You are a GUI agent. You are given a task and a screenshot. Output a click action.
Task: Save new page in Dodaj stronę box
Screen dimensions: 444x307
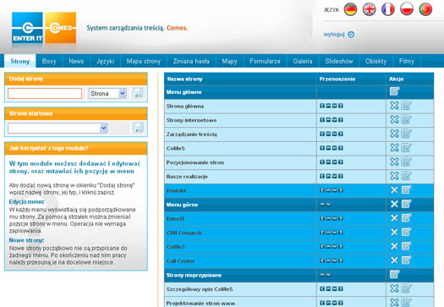[x=138, y=93]
